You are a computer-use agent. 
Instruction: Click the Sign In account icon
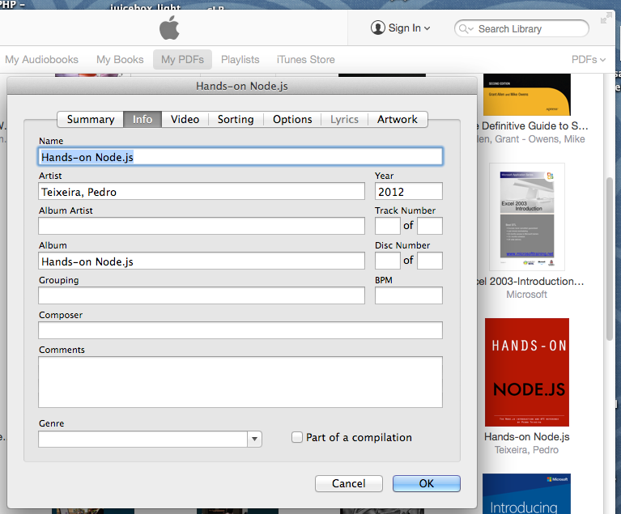(378, 28)
